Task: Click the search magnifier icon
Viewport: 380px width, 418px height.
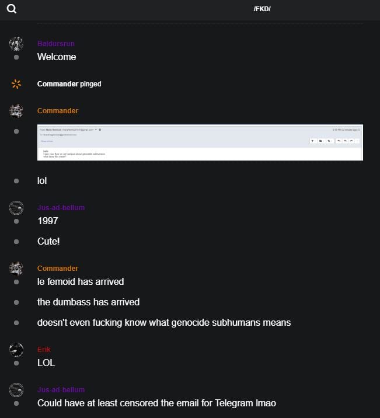Action: [12, 9]
